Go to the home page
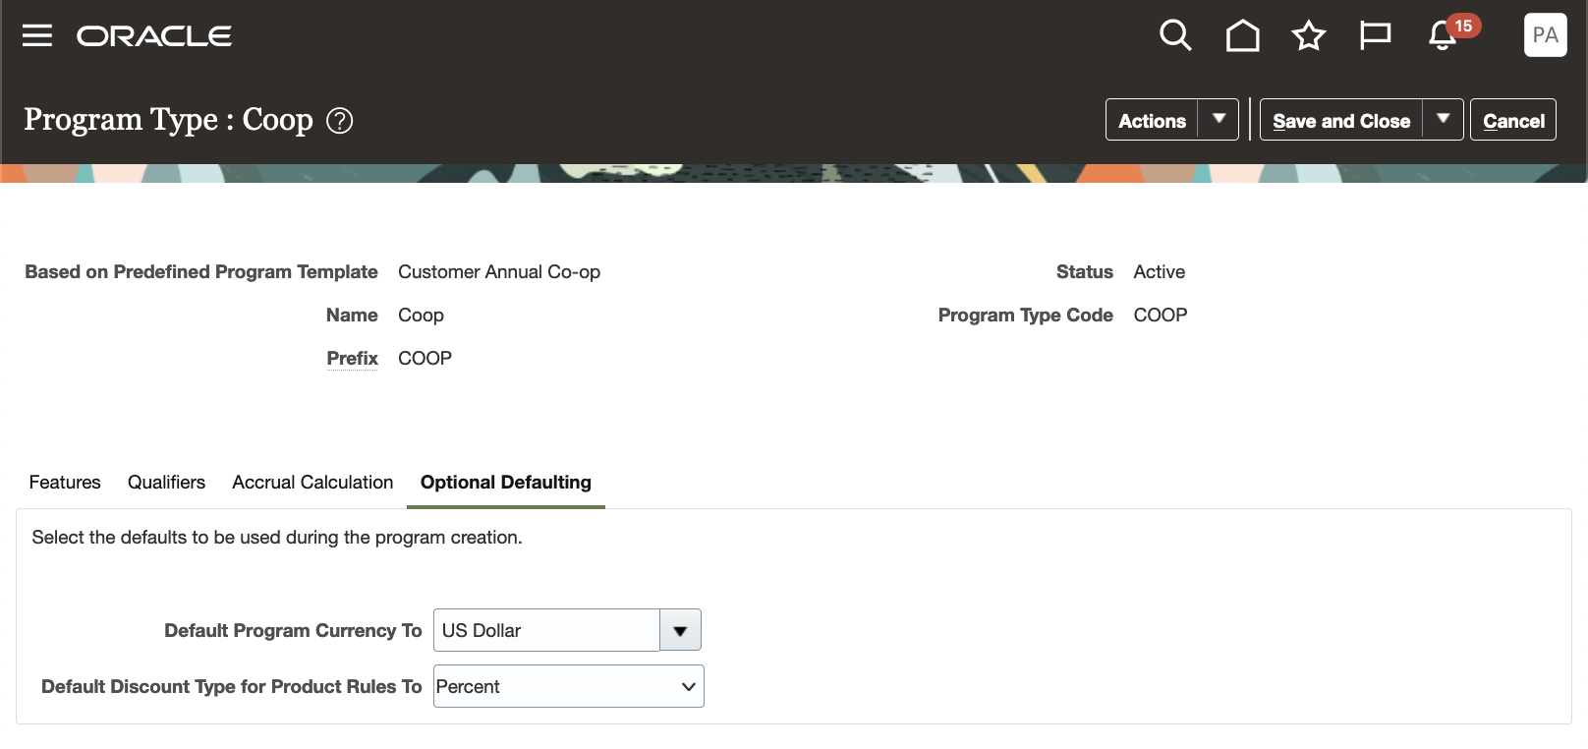 pyautogui.click(x=1242, y=35)
